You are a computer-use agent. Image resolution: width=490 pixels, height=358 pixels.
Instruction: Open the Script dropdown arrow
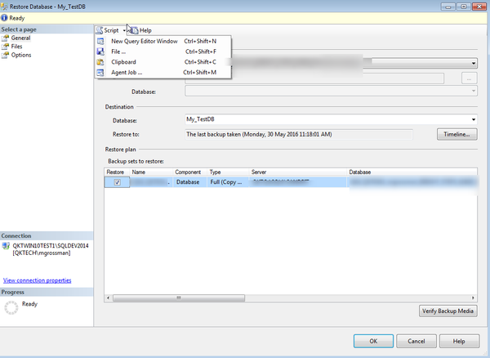click(x=124, y=30)
